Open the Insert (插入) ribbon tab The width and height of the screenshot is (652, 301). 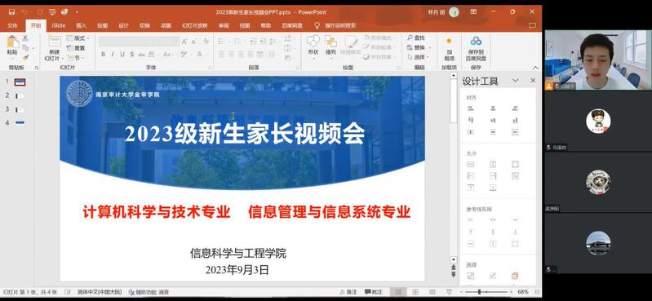(81, 26)
